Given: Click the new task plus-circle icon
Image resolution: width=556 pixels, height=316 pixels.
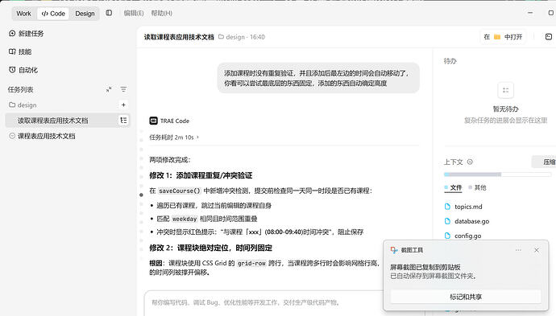Looking at the screenshot, I should click(12, 33).
